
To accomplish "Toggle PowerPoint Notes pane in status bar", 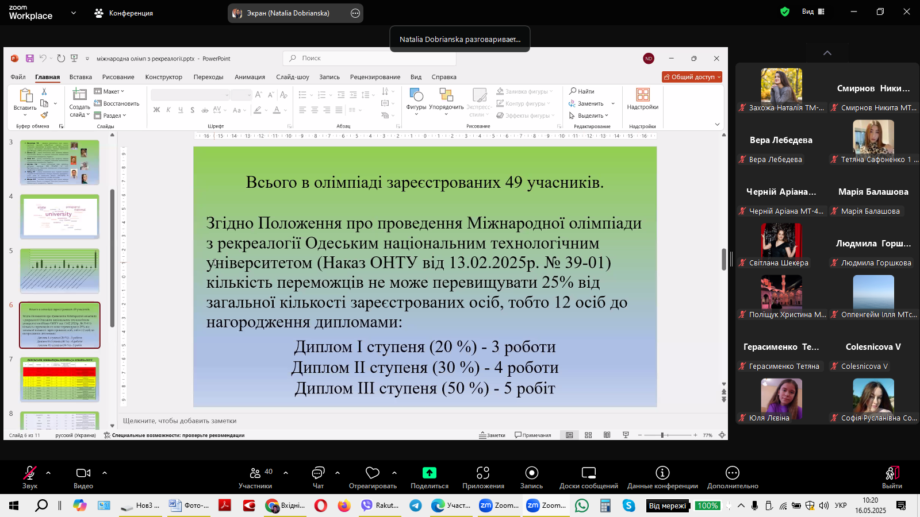I will [x=492, y=435].
